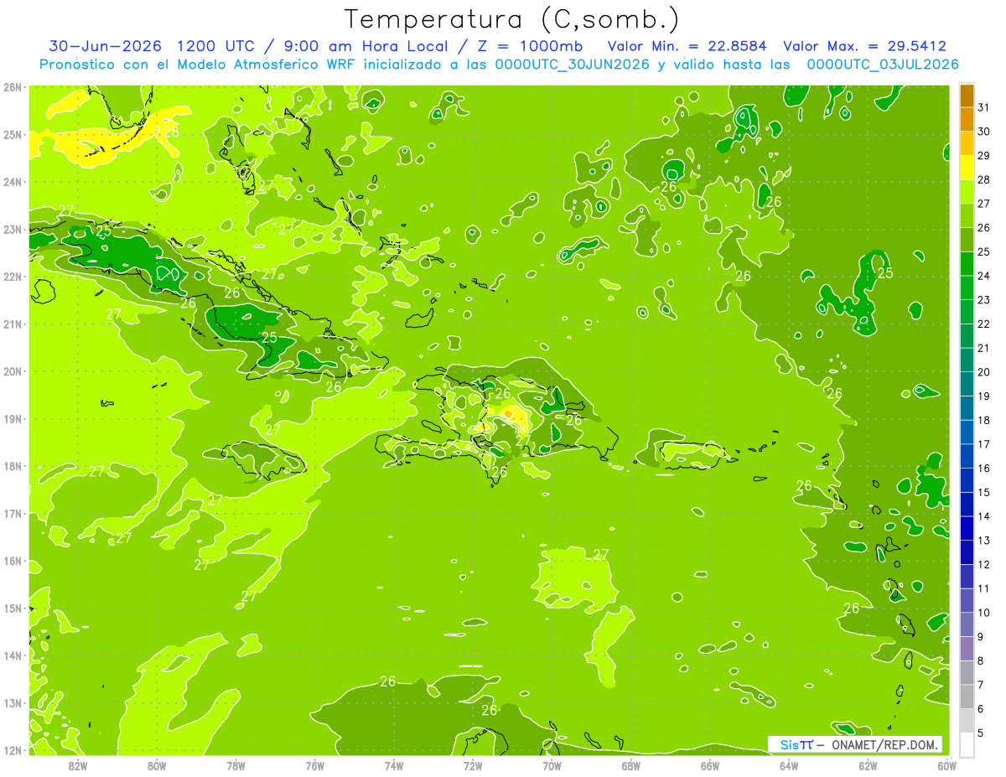Click the '19N' latitude axis label

[x=12, y=419]
